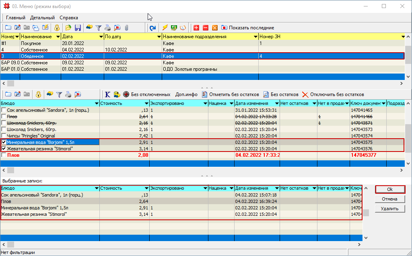This screenshot has height=256, width=412.
Task: Expand the Стоимость column dropdown in dishes grid
Action: pyautogui.click(x=146, y=104)
